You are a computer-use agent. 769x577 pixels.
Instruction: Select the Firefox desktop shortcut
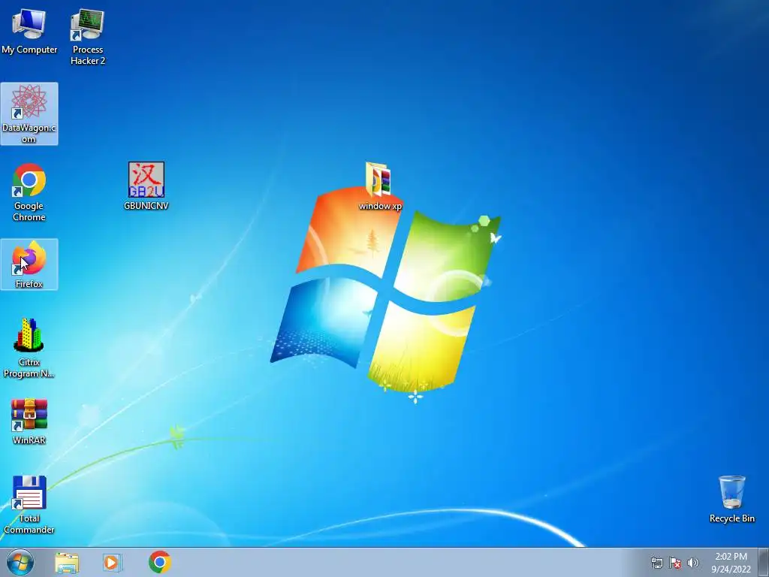[29, 264]
